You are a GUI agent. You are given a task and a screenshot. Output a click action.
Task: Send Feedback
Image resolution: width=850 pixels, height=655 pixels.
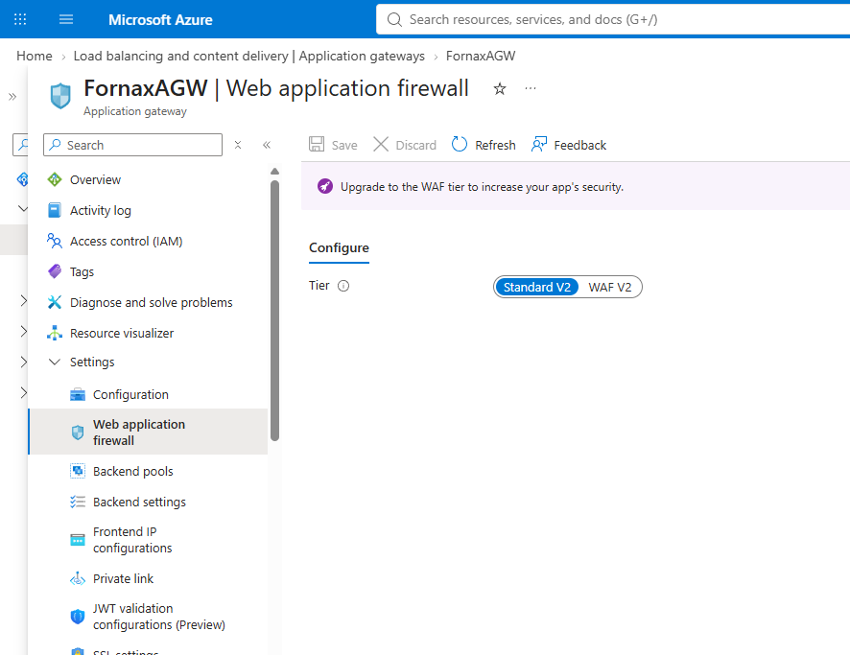pyautogui.click(x=569, y=145)
